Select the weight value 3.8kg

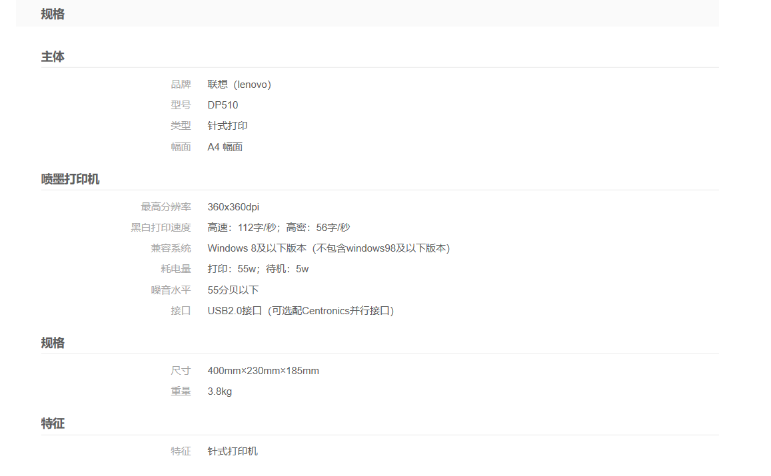(x=219, y=391)
